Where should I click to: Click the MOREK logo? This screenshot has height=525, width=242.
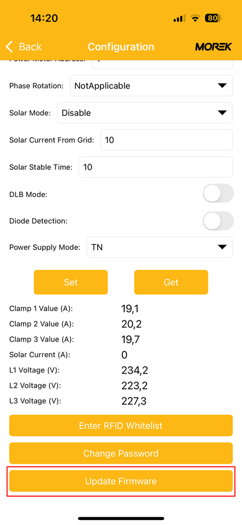[x=213, y=47]
